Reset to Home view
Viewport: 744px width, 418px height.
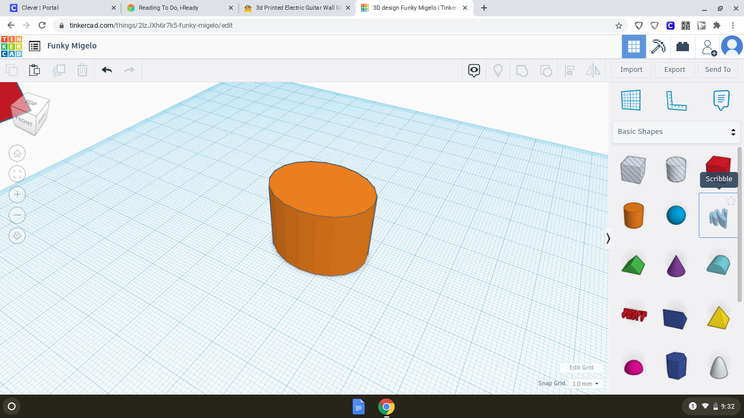tap(17, 153)
